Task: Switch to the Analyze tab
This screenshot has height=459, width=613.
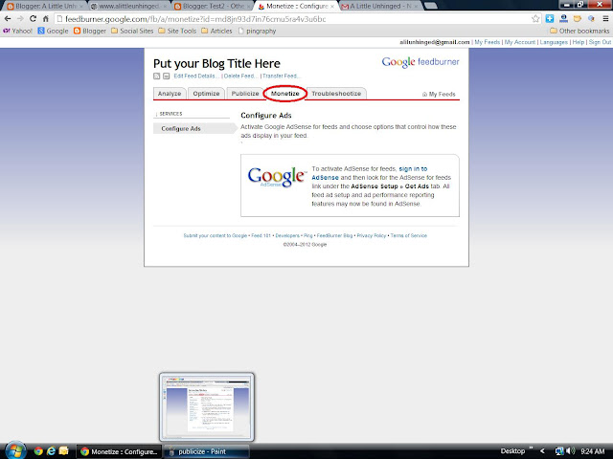Action: (170, 94)
